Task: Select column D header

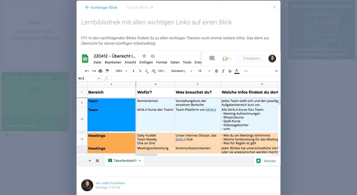Action: point(249,84)
